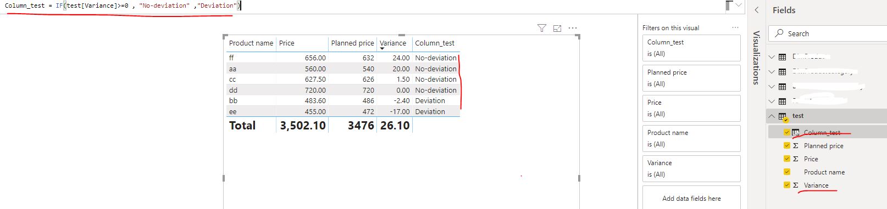Click the total price value 3,502.10

[303, 126]
